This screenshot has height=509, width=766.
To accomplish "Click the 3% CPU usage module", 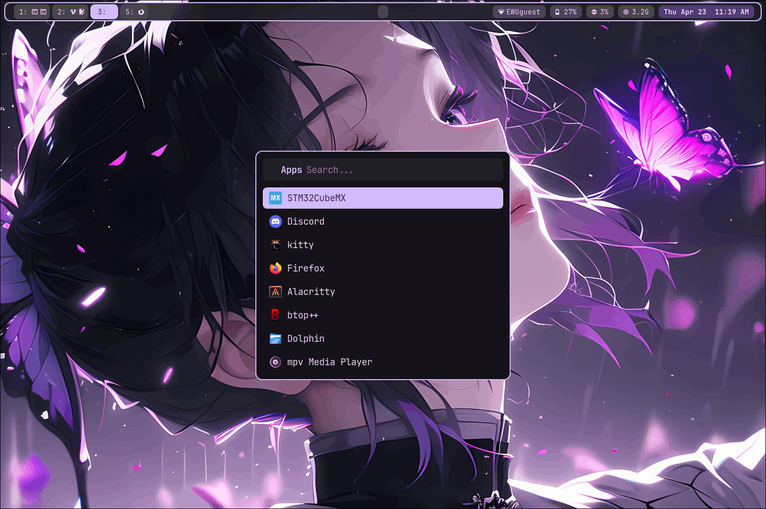I will pos(600,11).
